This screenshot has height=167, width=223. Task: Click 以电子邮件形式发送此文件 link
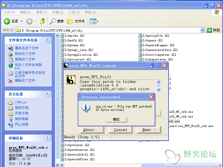30,74
